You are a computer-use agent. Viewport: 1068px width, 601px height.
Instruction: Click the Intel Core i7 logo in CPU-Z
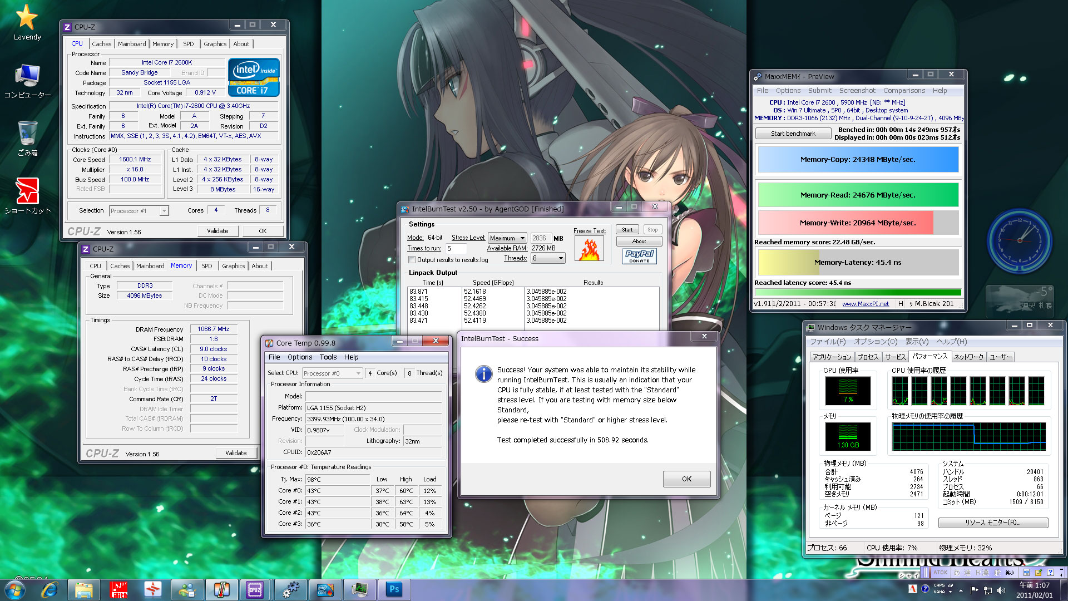254,77
